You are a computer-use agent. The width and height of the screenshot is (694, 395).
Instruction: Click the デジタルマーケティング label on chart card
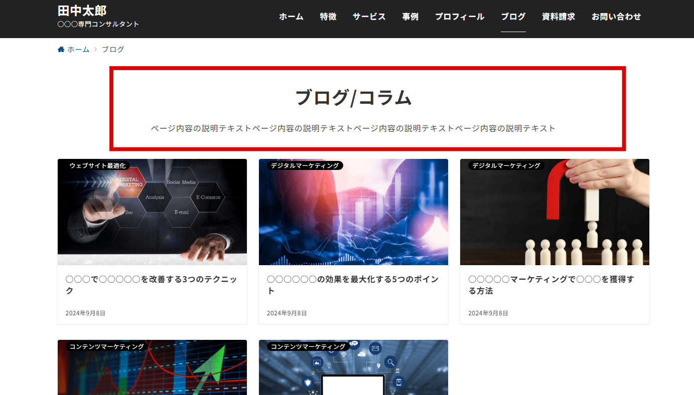click(x=305, y=165)
